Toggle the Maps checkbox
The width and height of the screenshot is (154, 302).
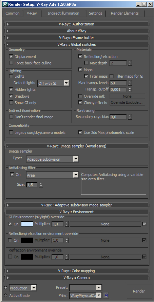coord(80,70)
